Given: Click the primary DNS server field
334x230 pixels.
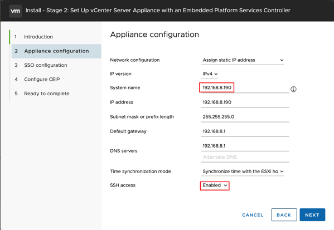Looking at the screenshot, I should (x=245, y=146).
